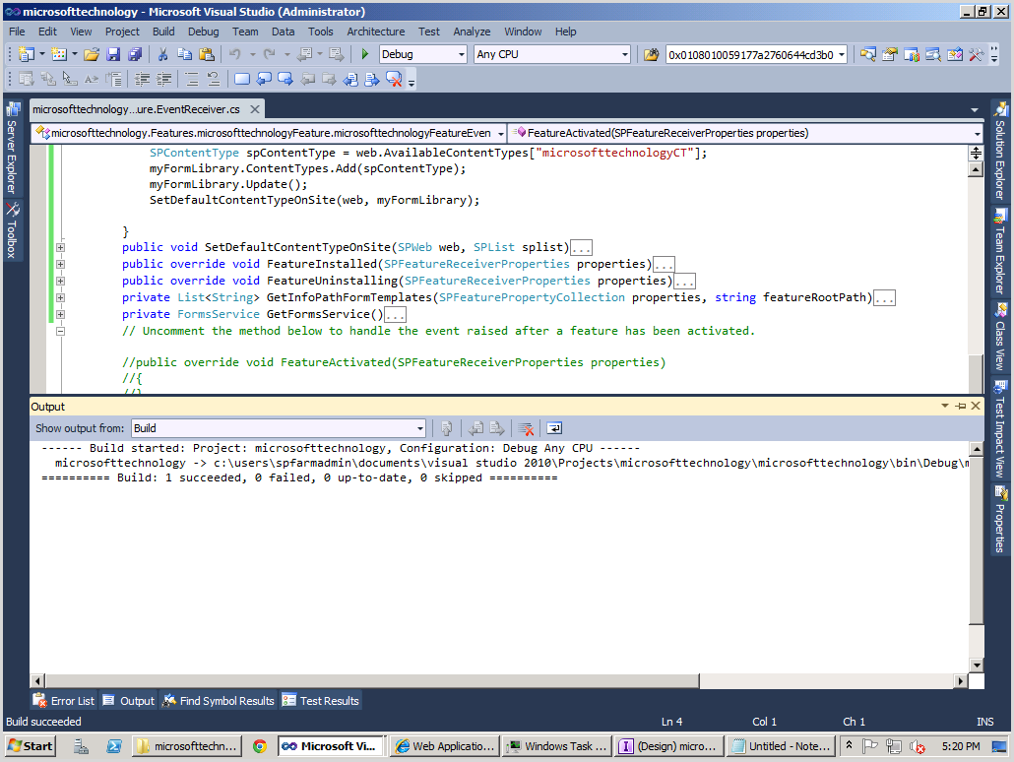This screenshot has height=762, width=1014.
Task: Open Solution Explorer from the toolbar icon
Action: point(868,55)
